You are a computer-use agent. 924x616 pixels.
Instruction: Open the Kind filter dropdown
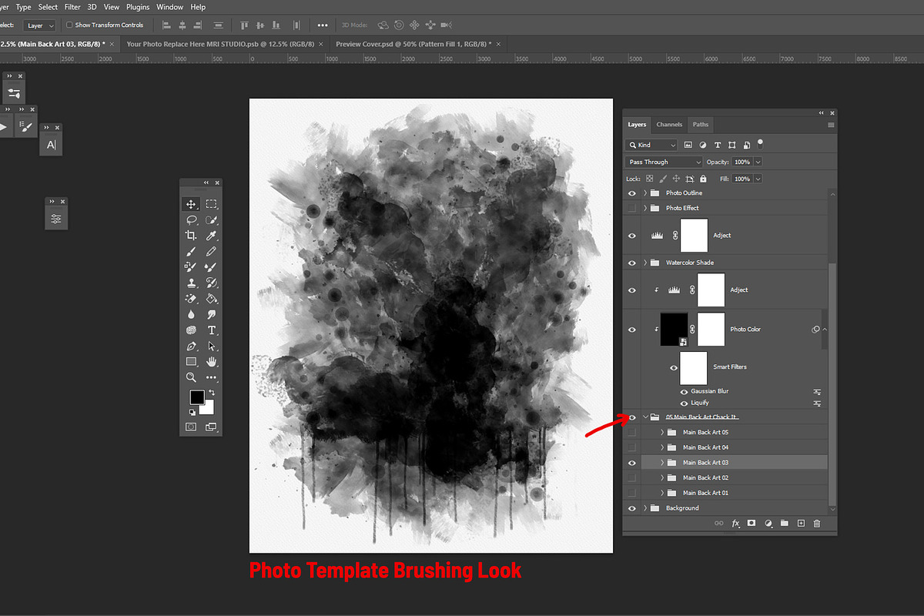652,145
